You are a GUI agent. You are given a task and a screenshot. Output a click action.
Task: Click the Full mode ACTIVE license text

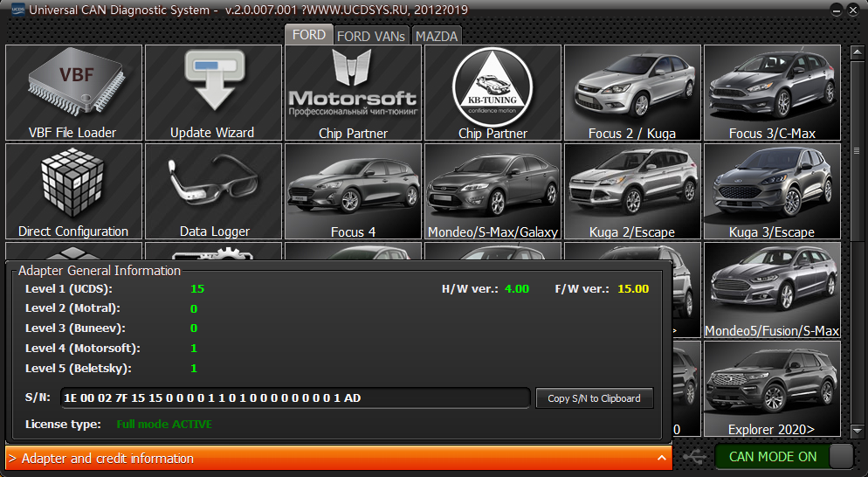tap(164, 425)
